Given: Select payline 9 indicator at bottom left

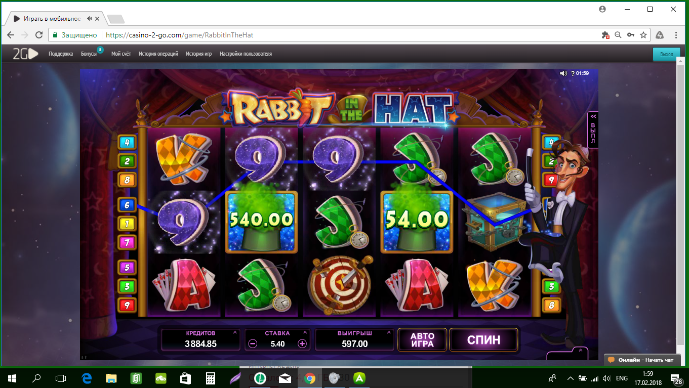Looking at the screenshot, I should (x=127, y=305).
